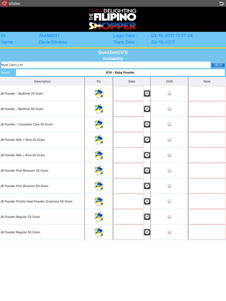226x301 pixels.
Task: Enable OOS for Pink Blossom 50 Gram
Action: pyautogui.click(x=169, y=186)
